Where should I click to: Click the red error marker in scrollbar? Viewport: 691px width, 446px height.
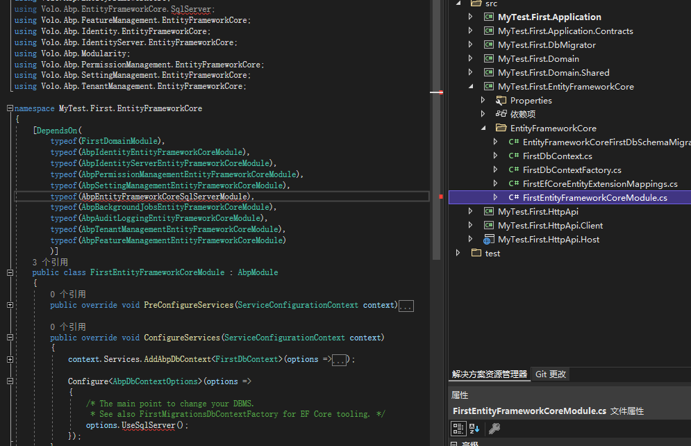coord(441,197)
